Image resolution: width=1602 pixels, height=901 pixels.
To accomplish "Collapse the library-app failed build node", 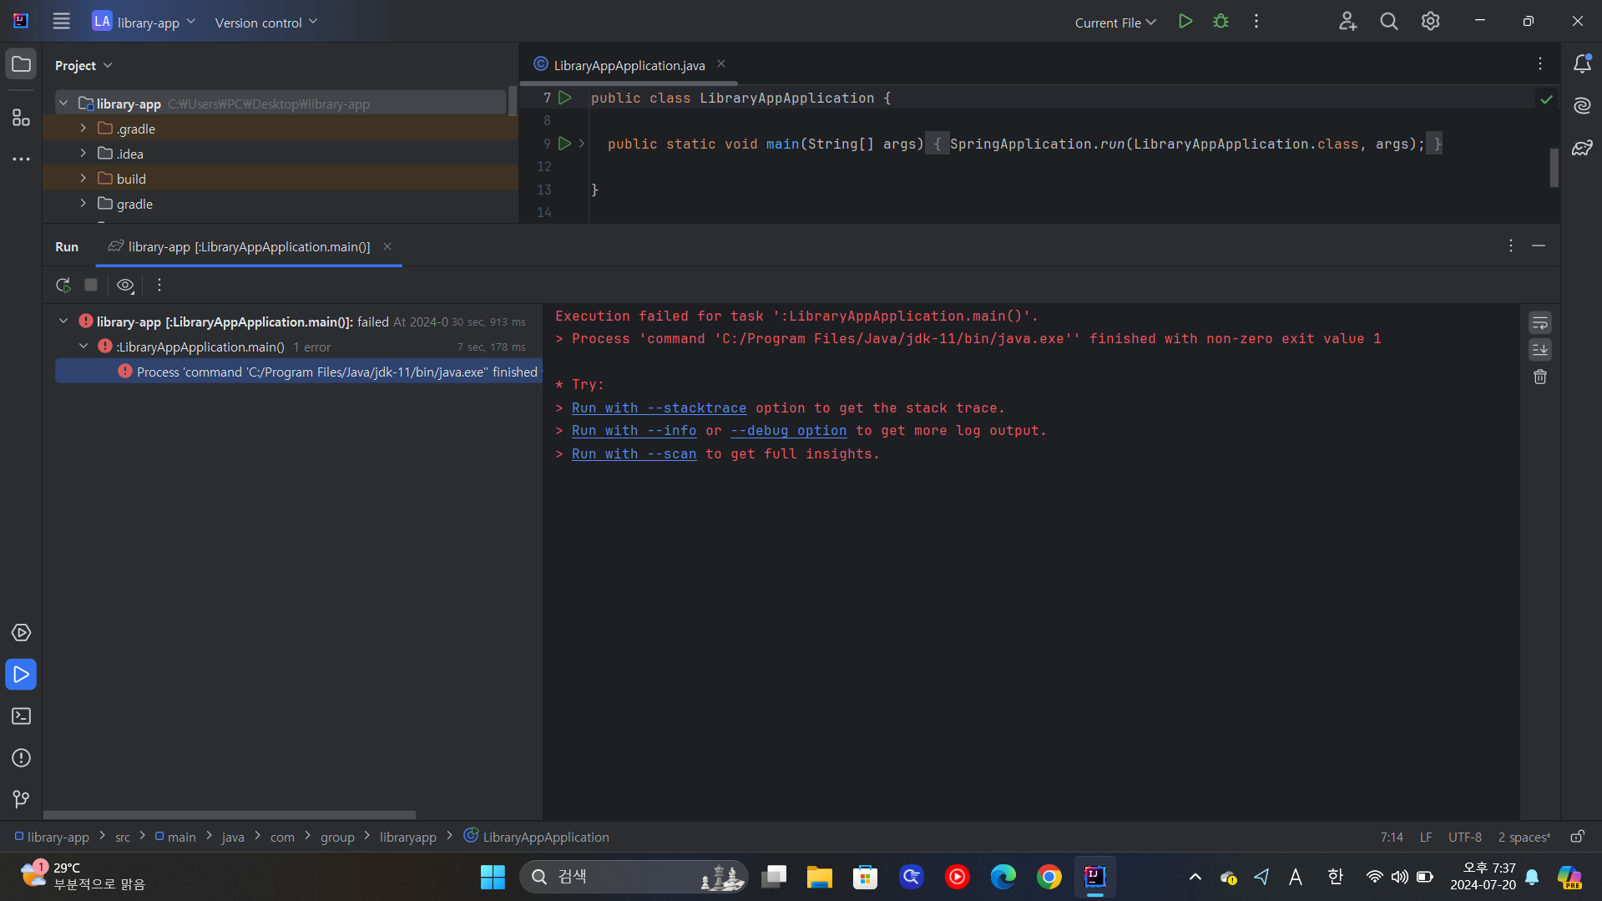I will coord(63,321).
